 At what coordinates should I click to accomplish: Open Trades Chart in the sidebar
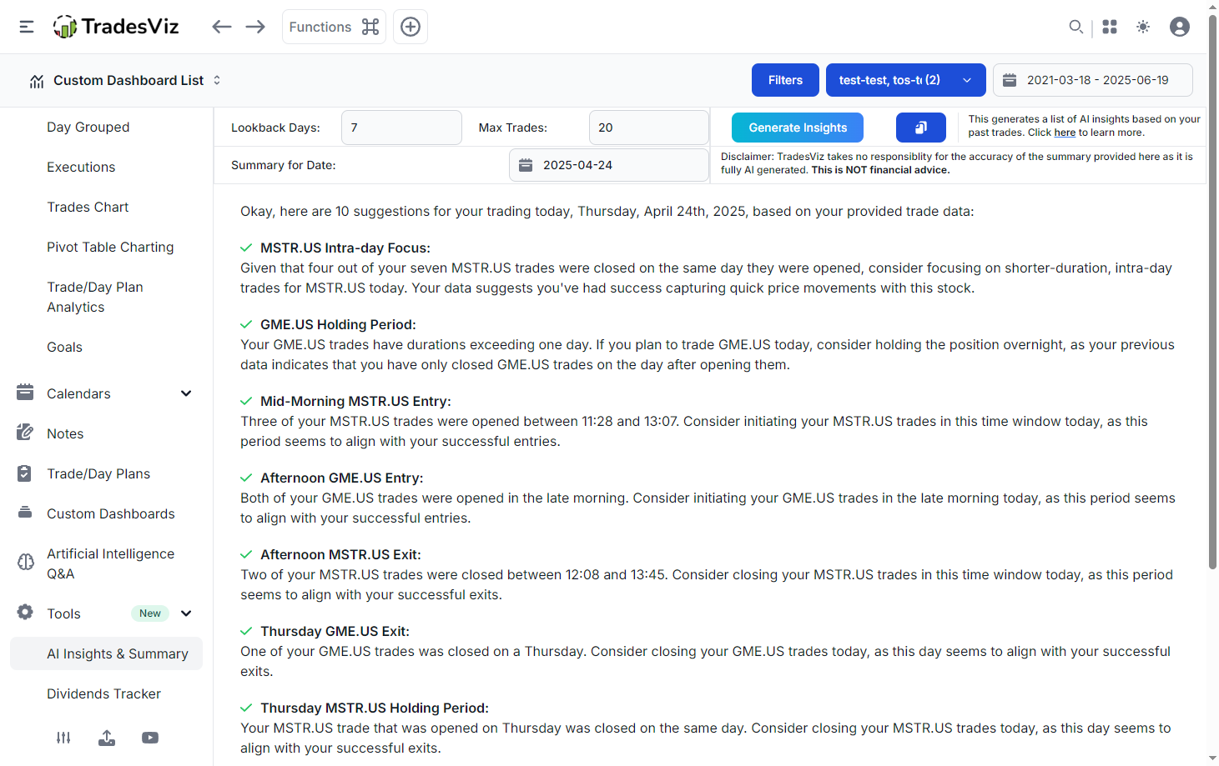[x=88, y=207]
